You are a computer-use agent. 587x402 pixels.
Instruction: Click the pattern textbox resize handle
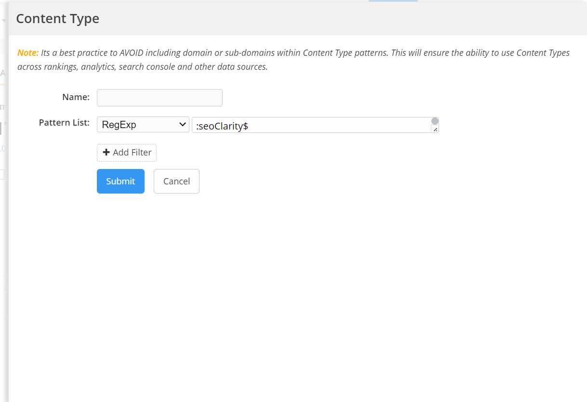click(x=435, y=130)
